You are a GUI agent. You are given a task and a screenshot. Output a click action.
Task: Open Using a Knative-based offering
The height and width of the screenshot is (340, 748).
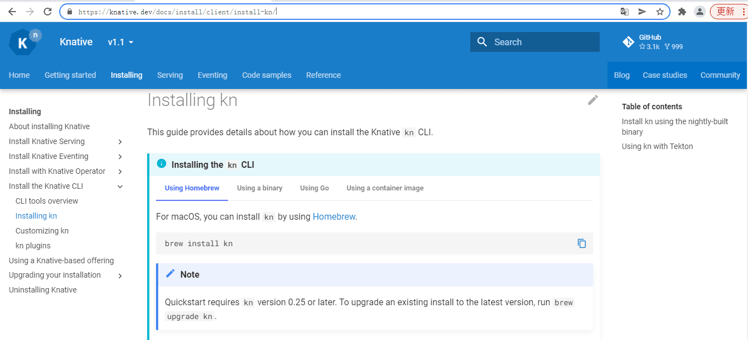(x=61, y=261)
